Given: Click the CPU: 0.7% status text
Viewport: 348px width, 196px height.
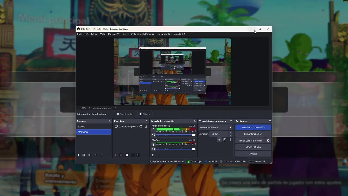Looking at the screenshot, I should [x=241, y=161].
